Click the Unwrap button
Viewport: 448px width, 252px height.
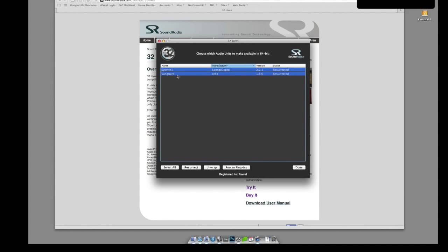click(x=212, y=167)
